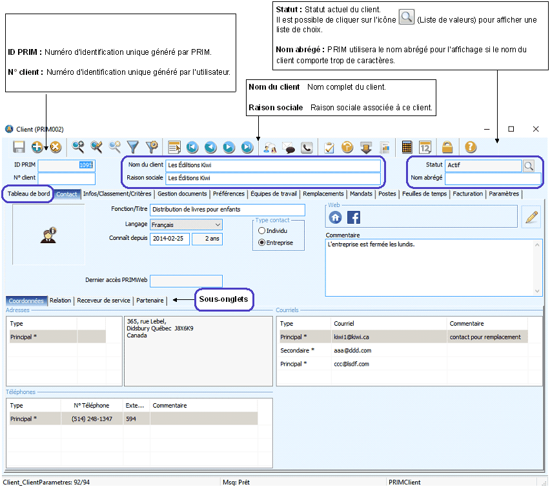The height and width of the screenshot is (487, 550).
Task: Go to the last record arrow
Action: (x=247, y=147)
